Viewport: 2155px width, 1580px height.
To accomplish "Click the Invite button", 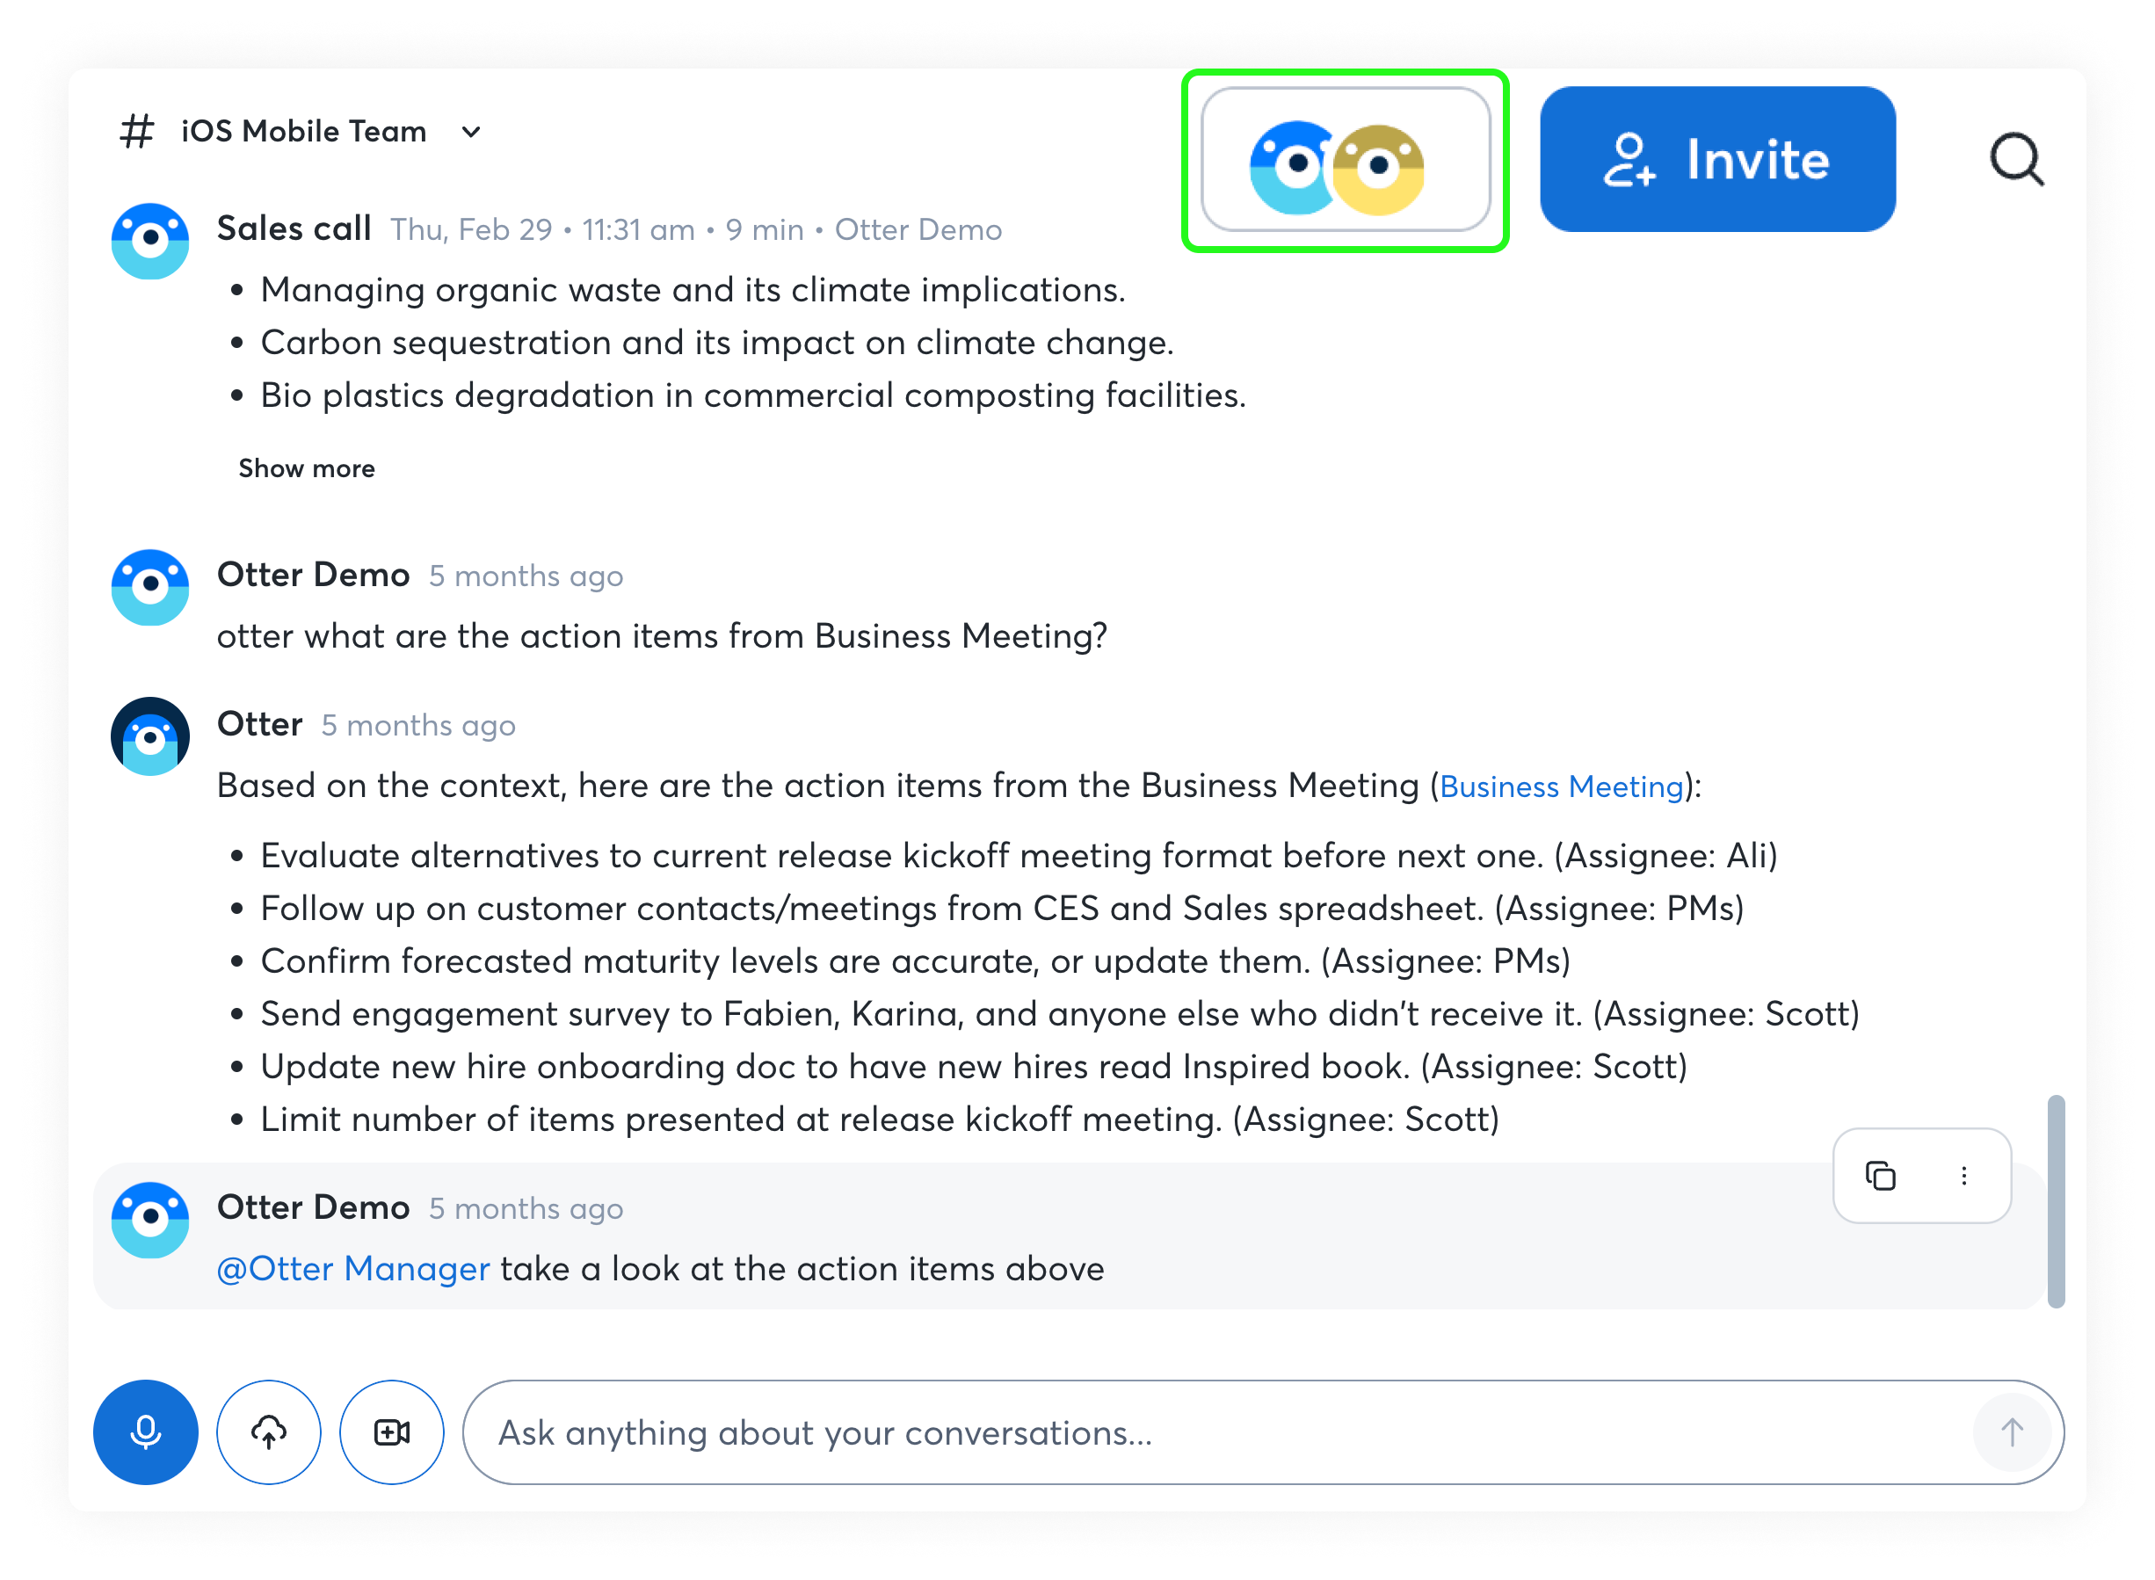I will [1717, 160].
